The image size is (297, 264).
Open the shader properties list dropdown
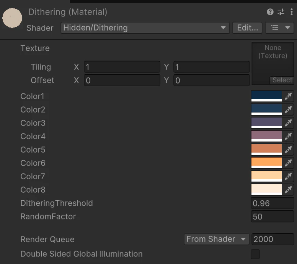coord(279,28)
